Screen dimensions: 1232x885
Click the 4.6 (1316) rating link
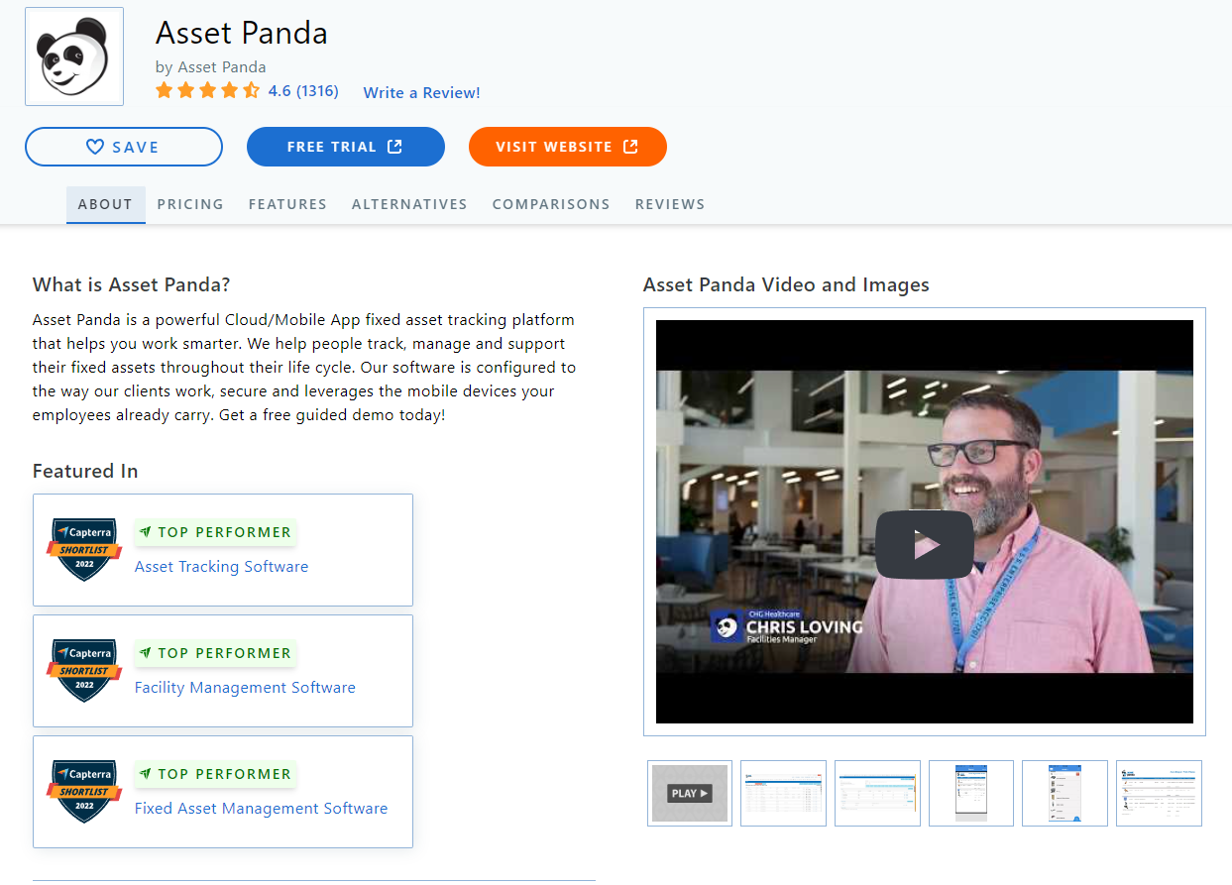pyautogui.click(x=303, y=91)
